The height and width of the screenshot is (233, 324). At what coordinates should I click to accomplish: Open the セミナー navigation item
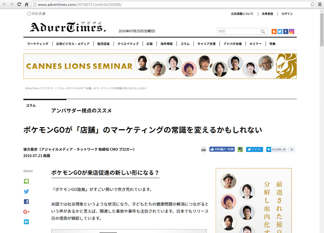[256, 44]
